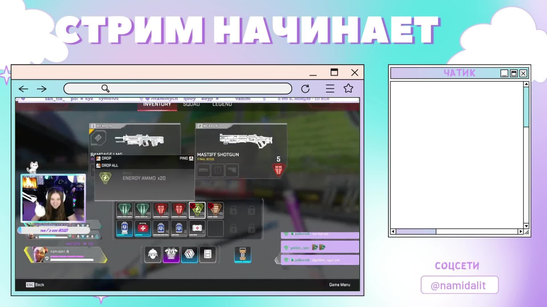547x307 pixels.
Task: Click the knockdown shield gear slot
Action: click(189, 254)
